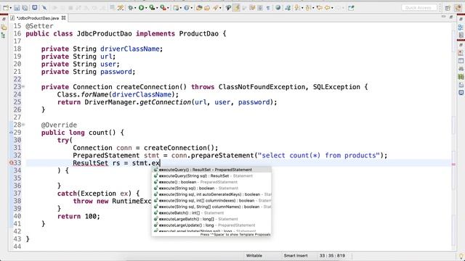Click the Run External Tools icon
The image size is (465, 261).
(x=163, y=8)
